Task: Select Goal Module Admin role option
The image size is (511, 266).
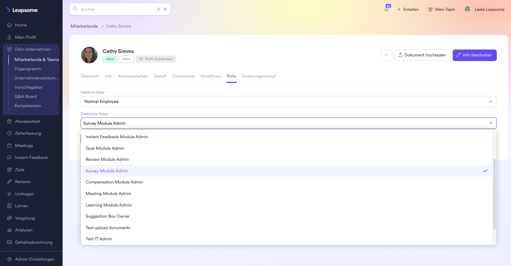Action: point(105,148)
